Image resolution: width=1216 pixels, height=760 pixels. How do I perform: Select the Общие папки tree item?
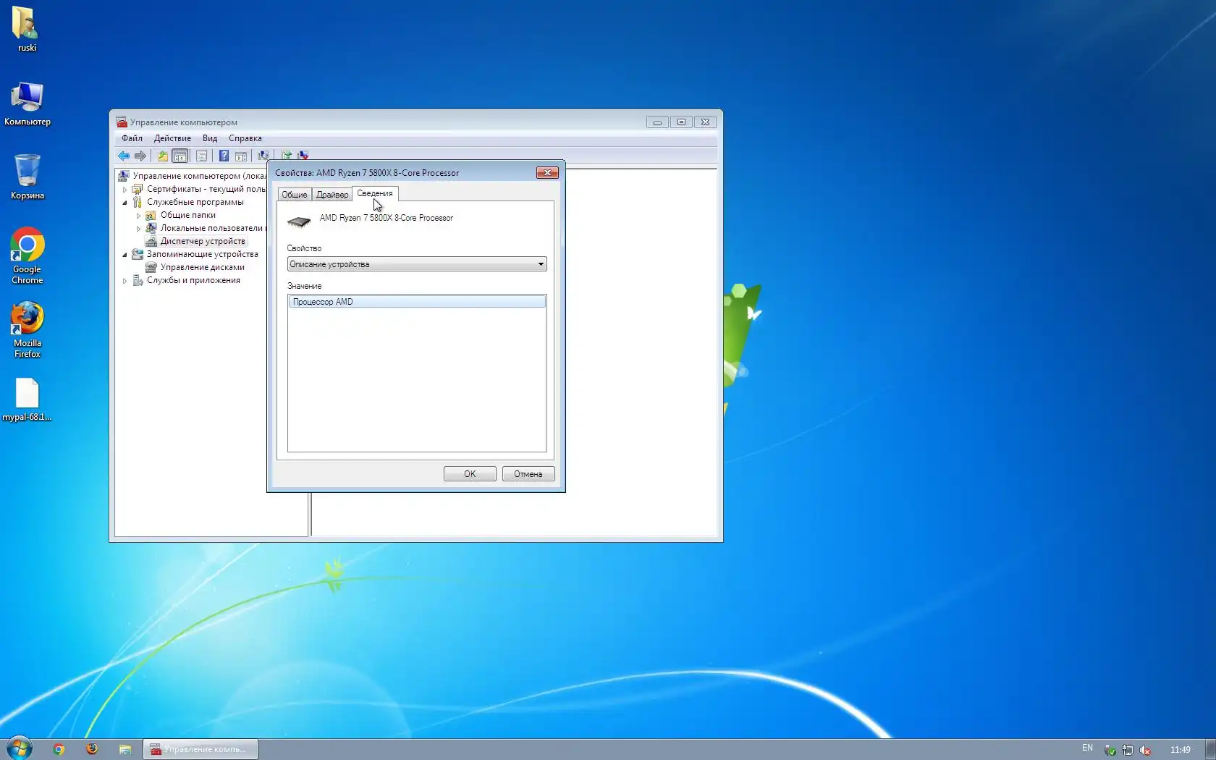click(188, 216)
